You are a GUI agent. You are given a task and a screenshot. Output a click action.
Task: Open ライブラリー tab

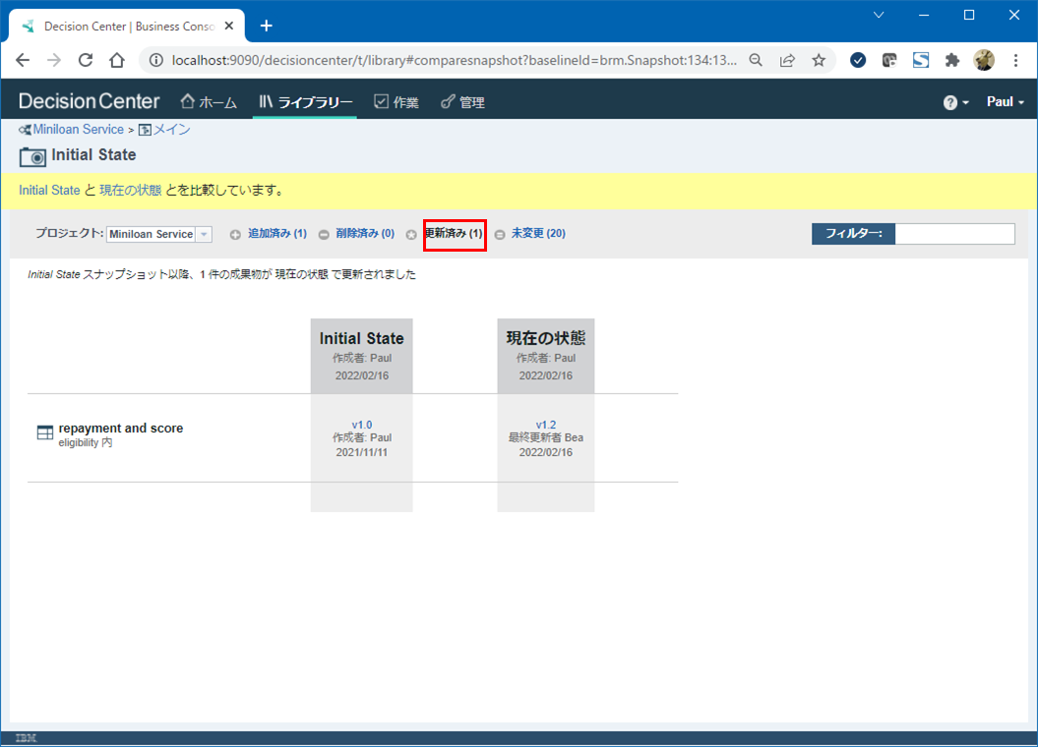pyautogui.click(x=305, y=102)
